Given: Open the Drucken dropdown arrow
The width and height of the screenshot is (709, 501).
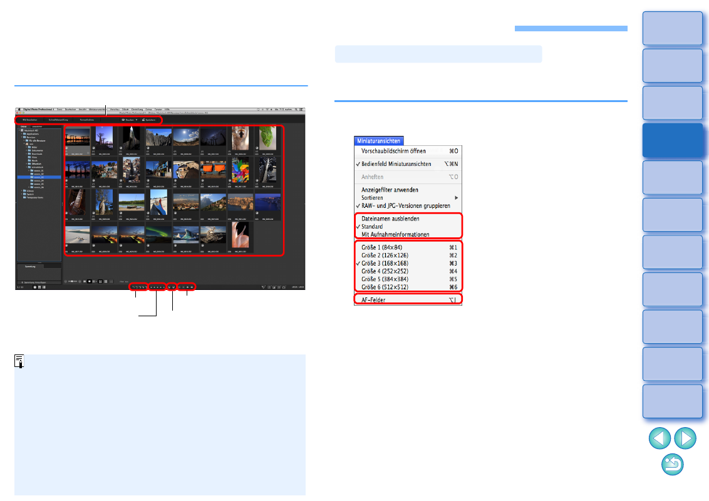Looking at the screenshot, I should (x=137, y=120).
